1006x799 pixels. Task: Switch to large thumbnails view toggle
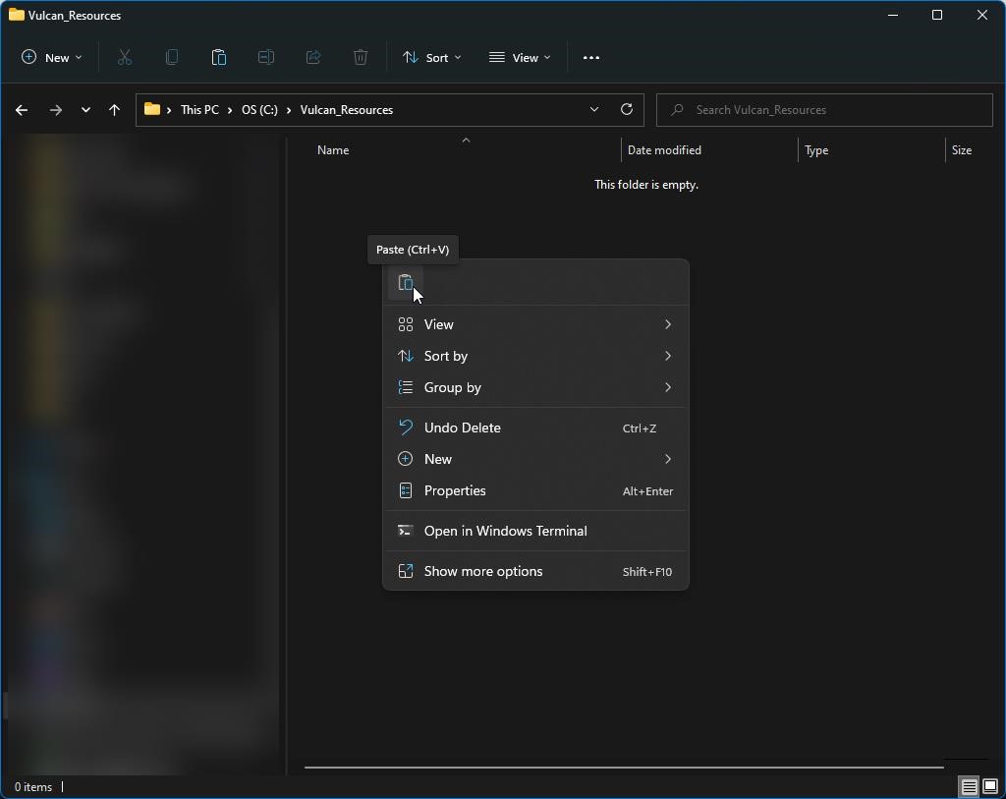click(990, 786)
